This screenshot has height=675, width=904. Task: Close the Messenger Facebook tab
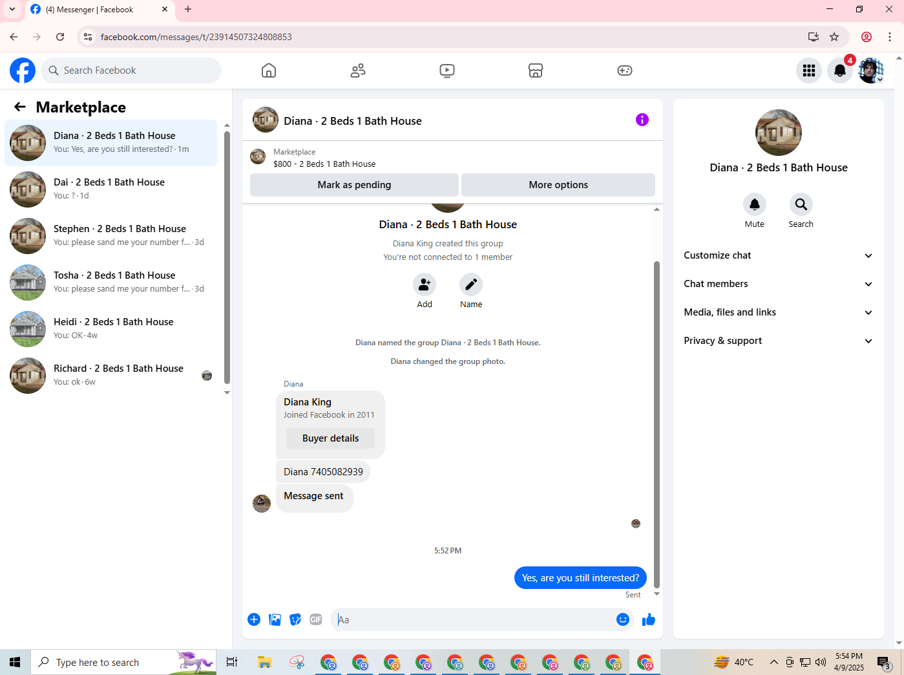tap(165, 9)
